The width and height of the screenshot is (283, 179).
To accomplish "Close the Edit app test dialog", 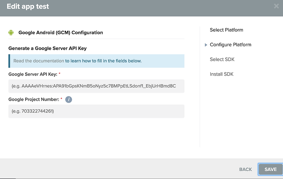I will tap(276, 6).
